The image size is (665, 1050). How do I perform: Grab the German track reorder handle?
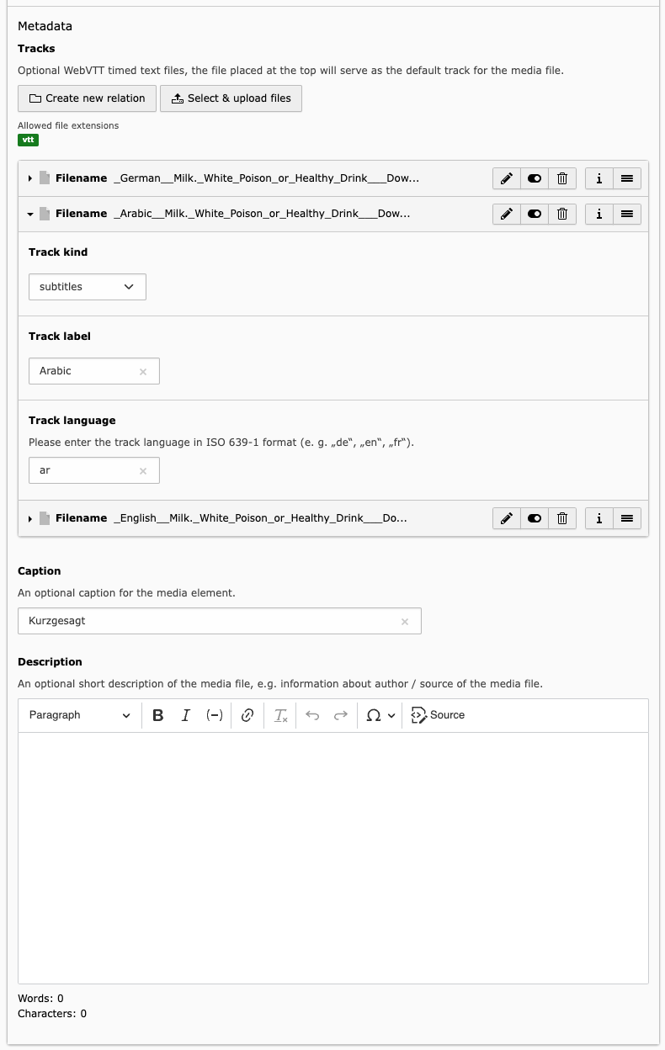pyautogui.click(x=626, y=178)
